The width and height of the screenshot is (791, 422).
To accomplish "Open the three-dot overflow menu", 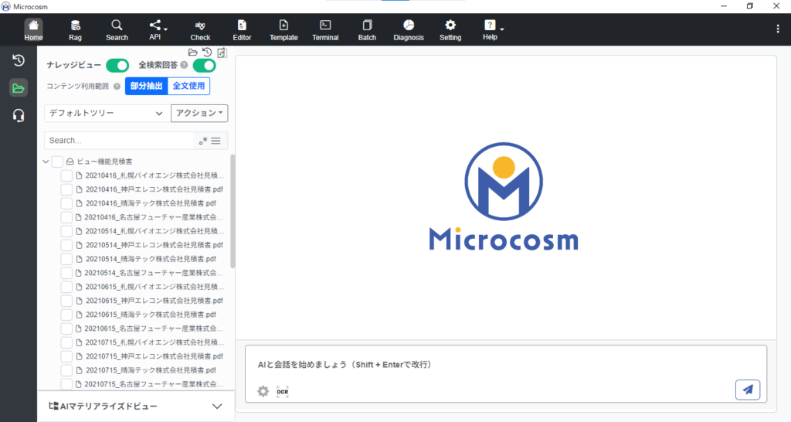I will [x=777, y=29].
